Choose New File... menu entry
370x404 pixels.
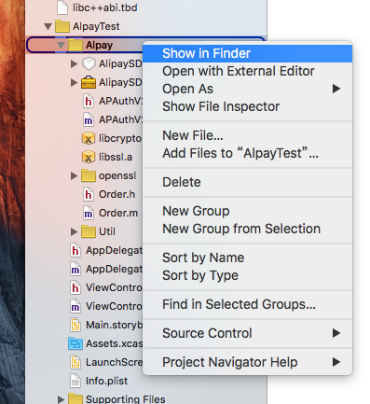(x=247, y=135)
